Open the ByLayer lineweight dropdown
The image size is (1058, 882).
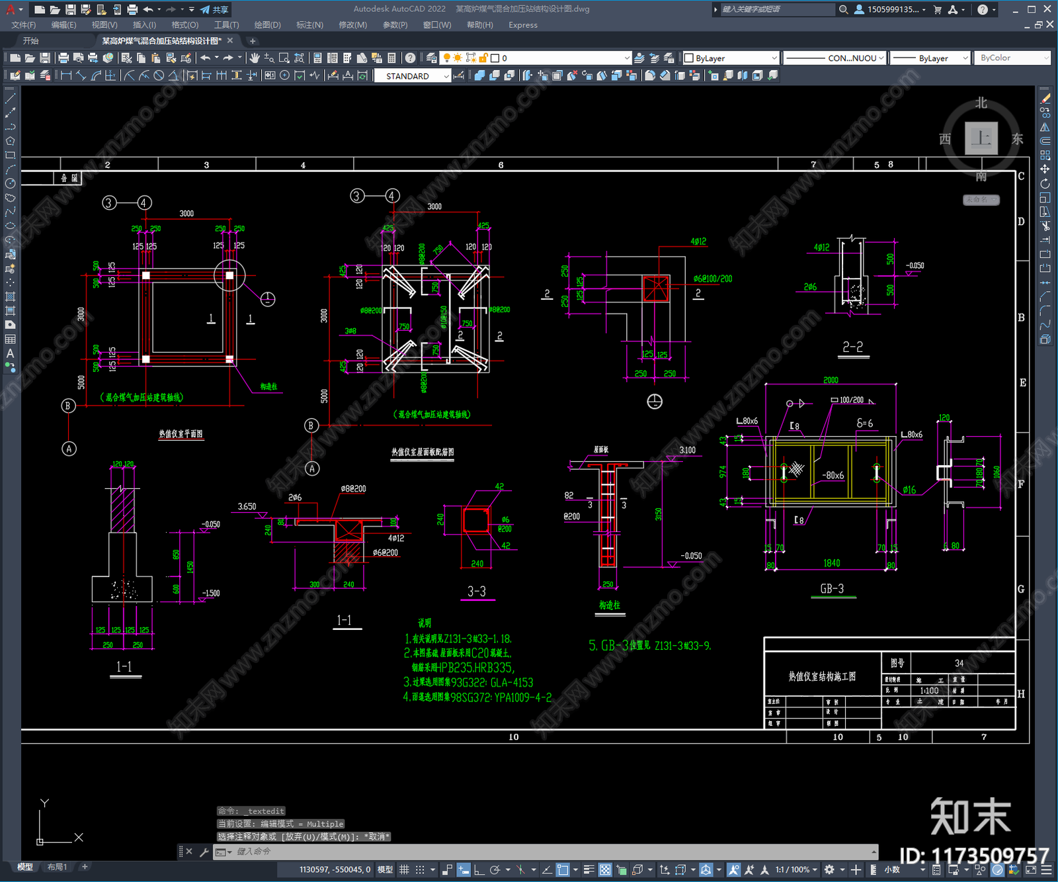pyautogui.click(x=930, y=58)
